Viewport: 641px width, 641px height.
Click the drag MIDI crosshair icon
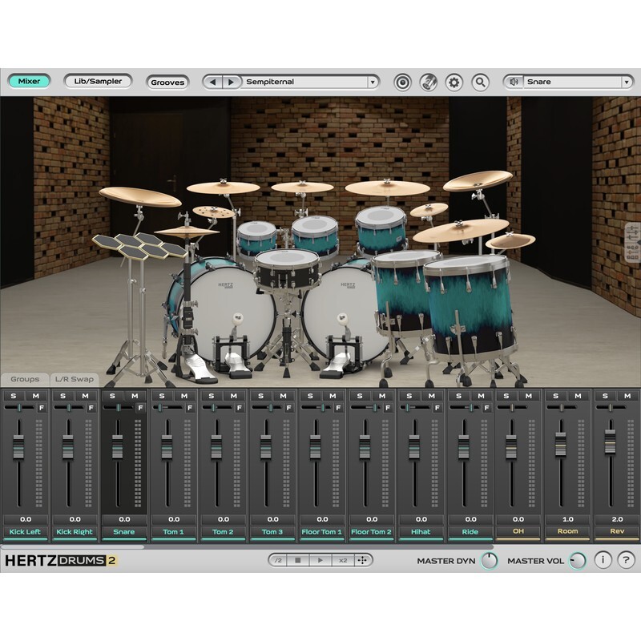coord(362,560)
